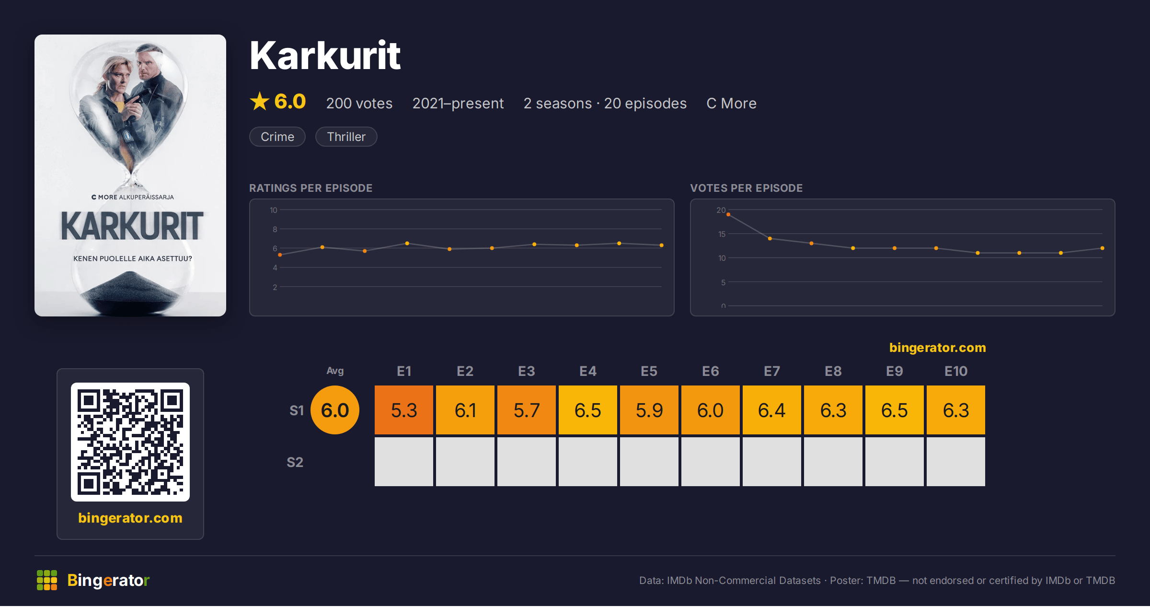The height and width of the screenshot is (607, 1150).
Task: Select the Crime genre tag
Action: 277,137
